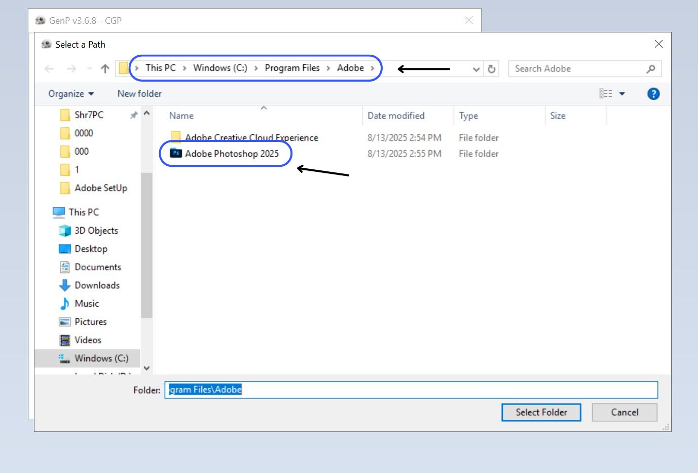Click the forward navigation arrow
Image resolution: width=698 pixels, height=473 pixels.
click(71, 68)
